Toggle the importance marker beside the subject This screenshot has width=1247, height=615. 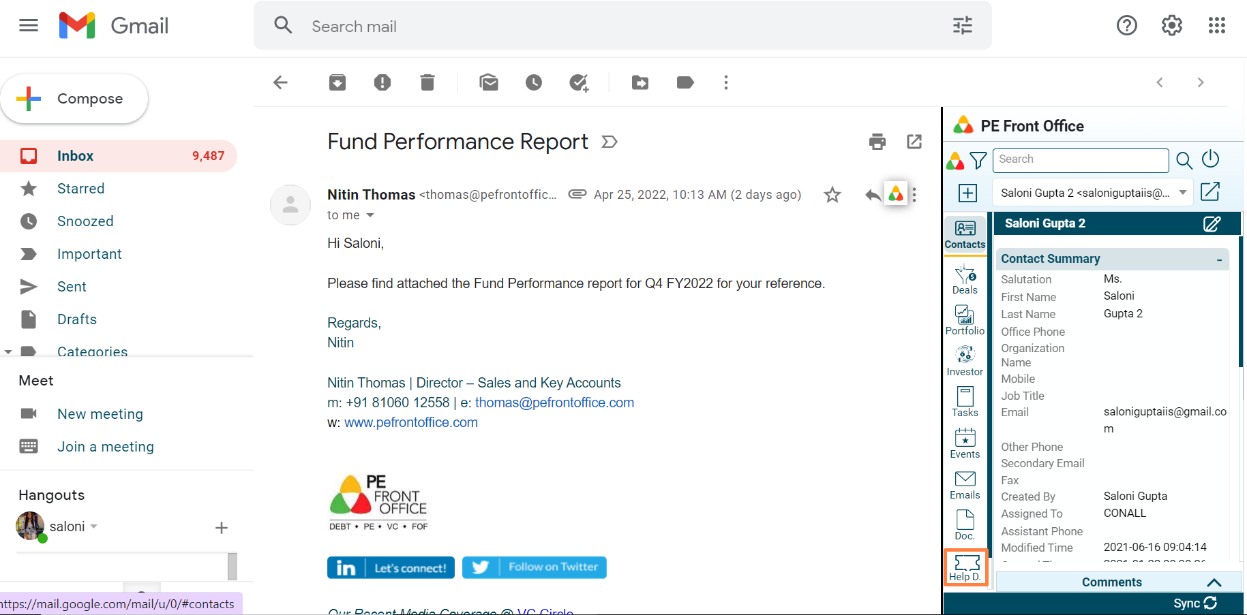609,142
